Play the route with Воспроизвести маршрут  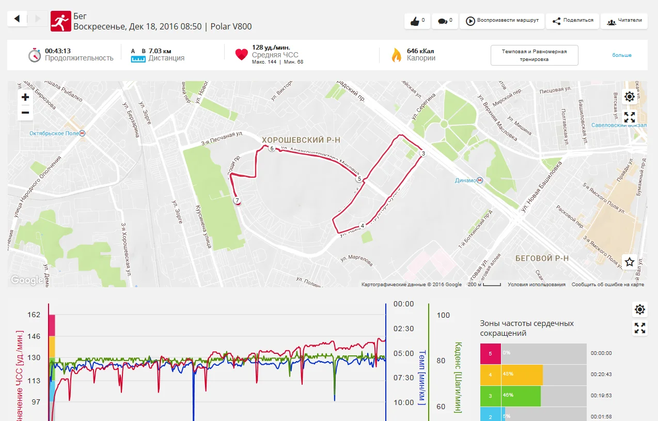pyautogui.click(x=501, y=21)
